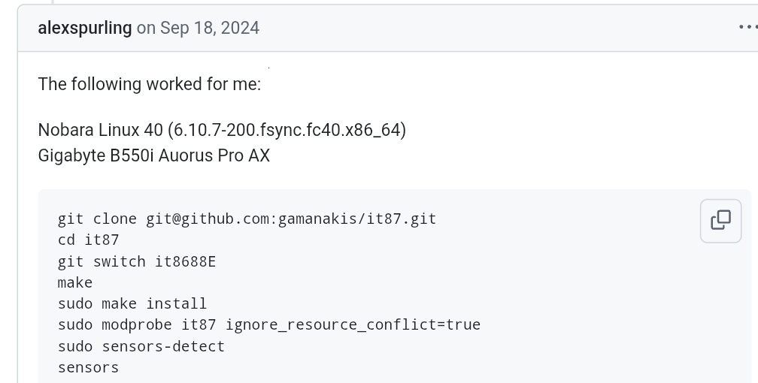758x383 pixels.
Task: Click the '(6.10.7-200.fsync.fc40.x86_64)' kernel string
Action: click(287, 130)
